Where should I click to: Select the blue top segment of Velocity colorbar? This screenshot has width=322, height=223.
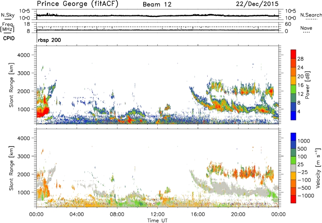pyautogui.click(x=293, y=137)
